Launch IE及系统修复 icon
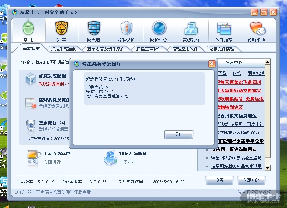The width and height of the screenshot is (287, 208). coord(110,158)
